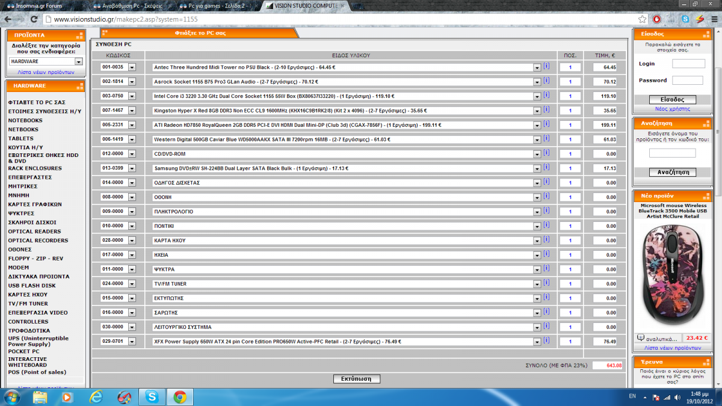
Task: Open the code dropdown showing 013-0399
Action: coord(132,168)
